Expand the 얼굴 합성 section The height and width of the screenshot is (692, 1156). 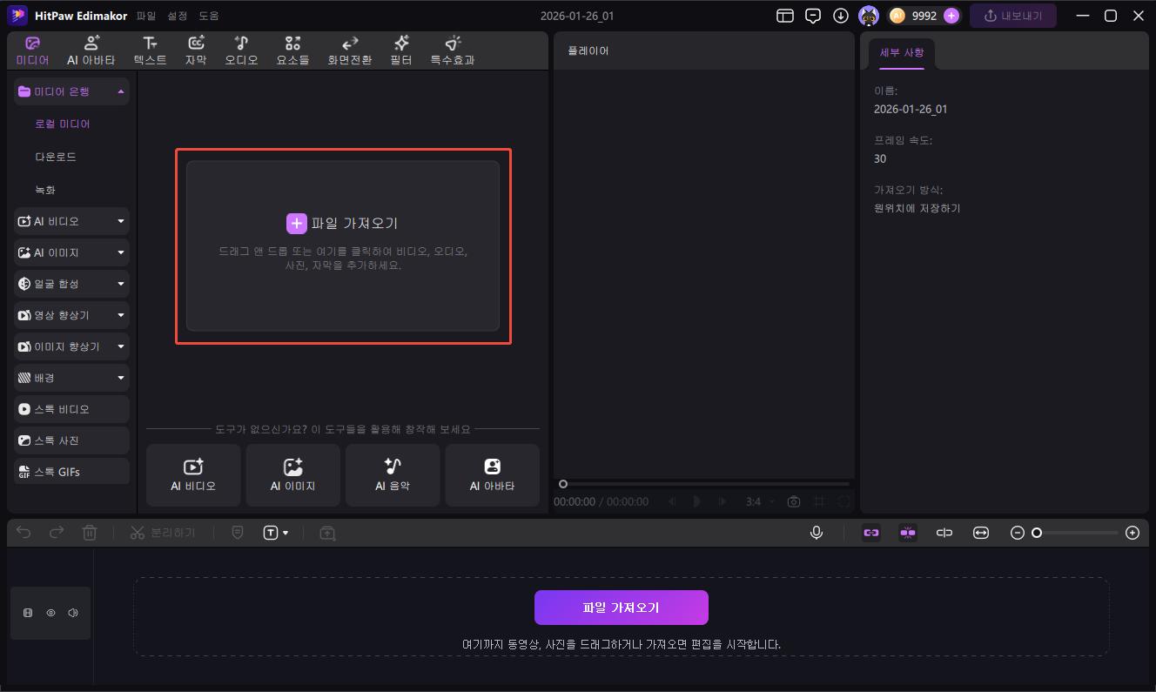pos(71,284)
